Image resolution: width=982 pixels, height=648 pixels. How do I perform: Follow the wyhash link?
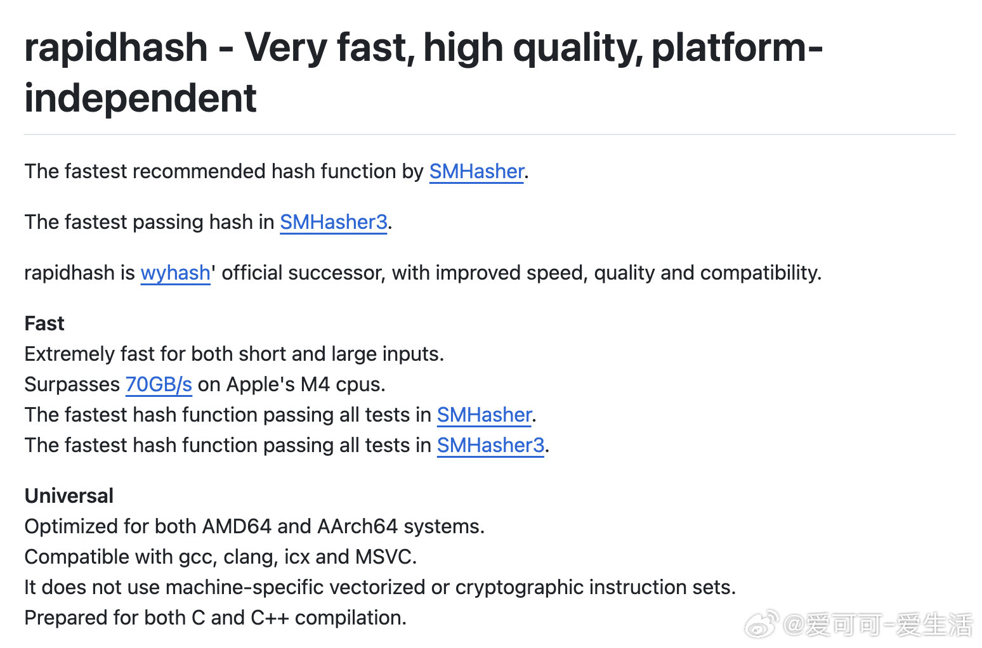click(x=175, y=273)
